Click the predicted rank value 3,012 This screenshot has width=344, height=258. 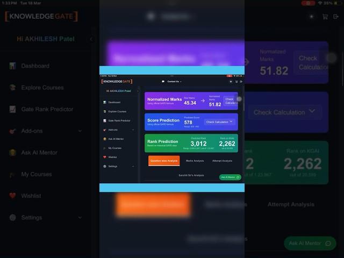point(198,144)
